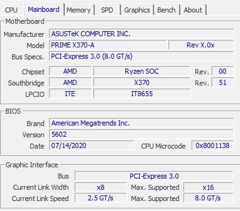This screenshot has width=240, height=211.
Task: Select the X370 southbridge value
Action: (142, 83)
